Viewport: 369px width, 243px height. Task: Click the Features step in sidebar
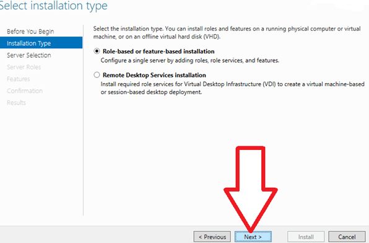[x=19, y=79]
